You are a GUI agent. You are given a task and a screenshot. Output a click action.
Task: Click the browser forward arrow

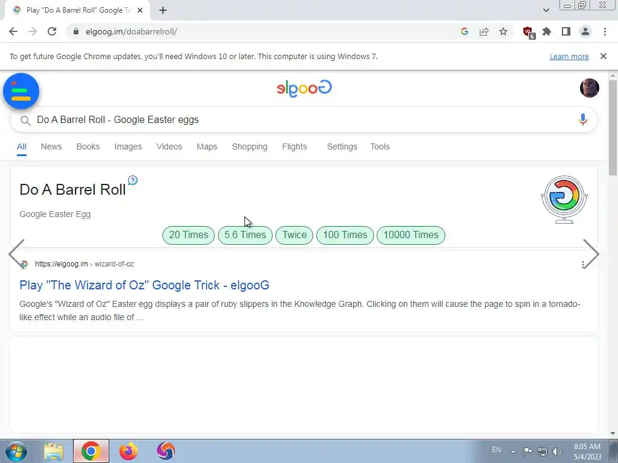[x=33, y=31]
